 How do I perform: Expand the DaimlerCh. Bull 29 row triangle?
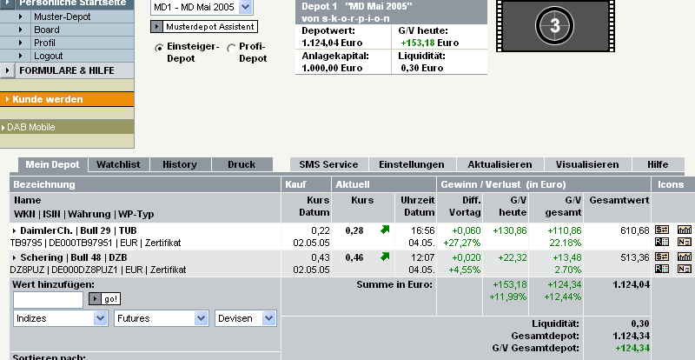point(15,230)
